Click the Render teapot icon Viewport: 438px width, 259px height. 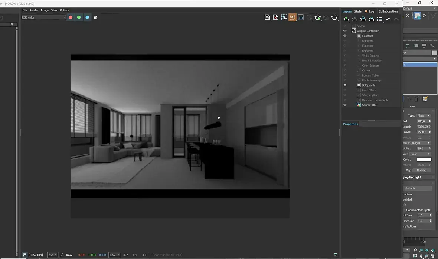pyautogui.click(x=334, y=17)
